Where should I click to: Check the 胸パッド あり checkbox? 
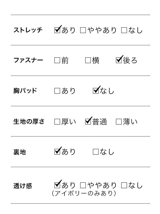pos(57,91)
